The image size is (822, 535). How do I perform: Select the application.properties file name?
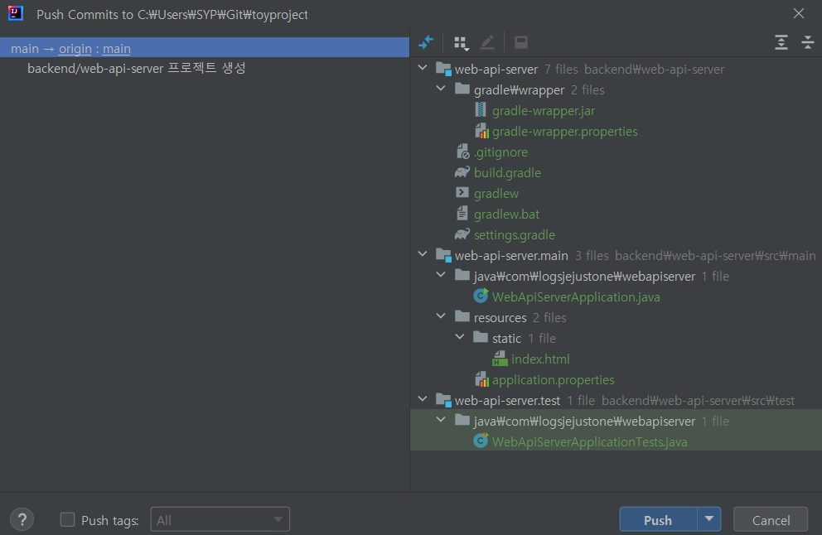click(553, 380)
